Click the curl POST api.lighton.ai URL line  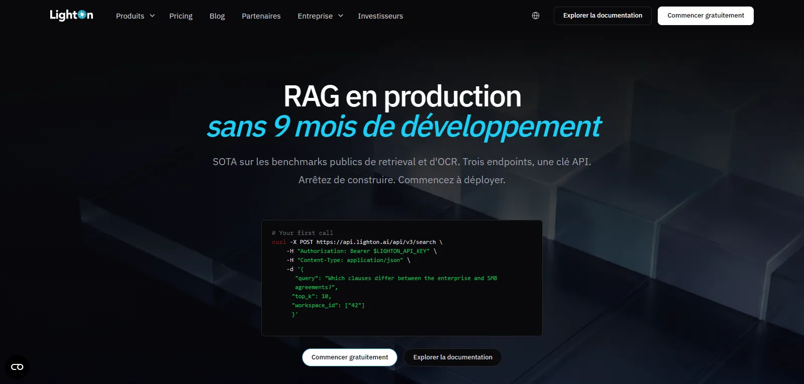tap(357, 242)
